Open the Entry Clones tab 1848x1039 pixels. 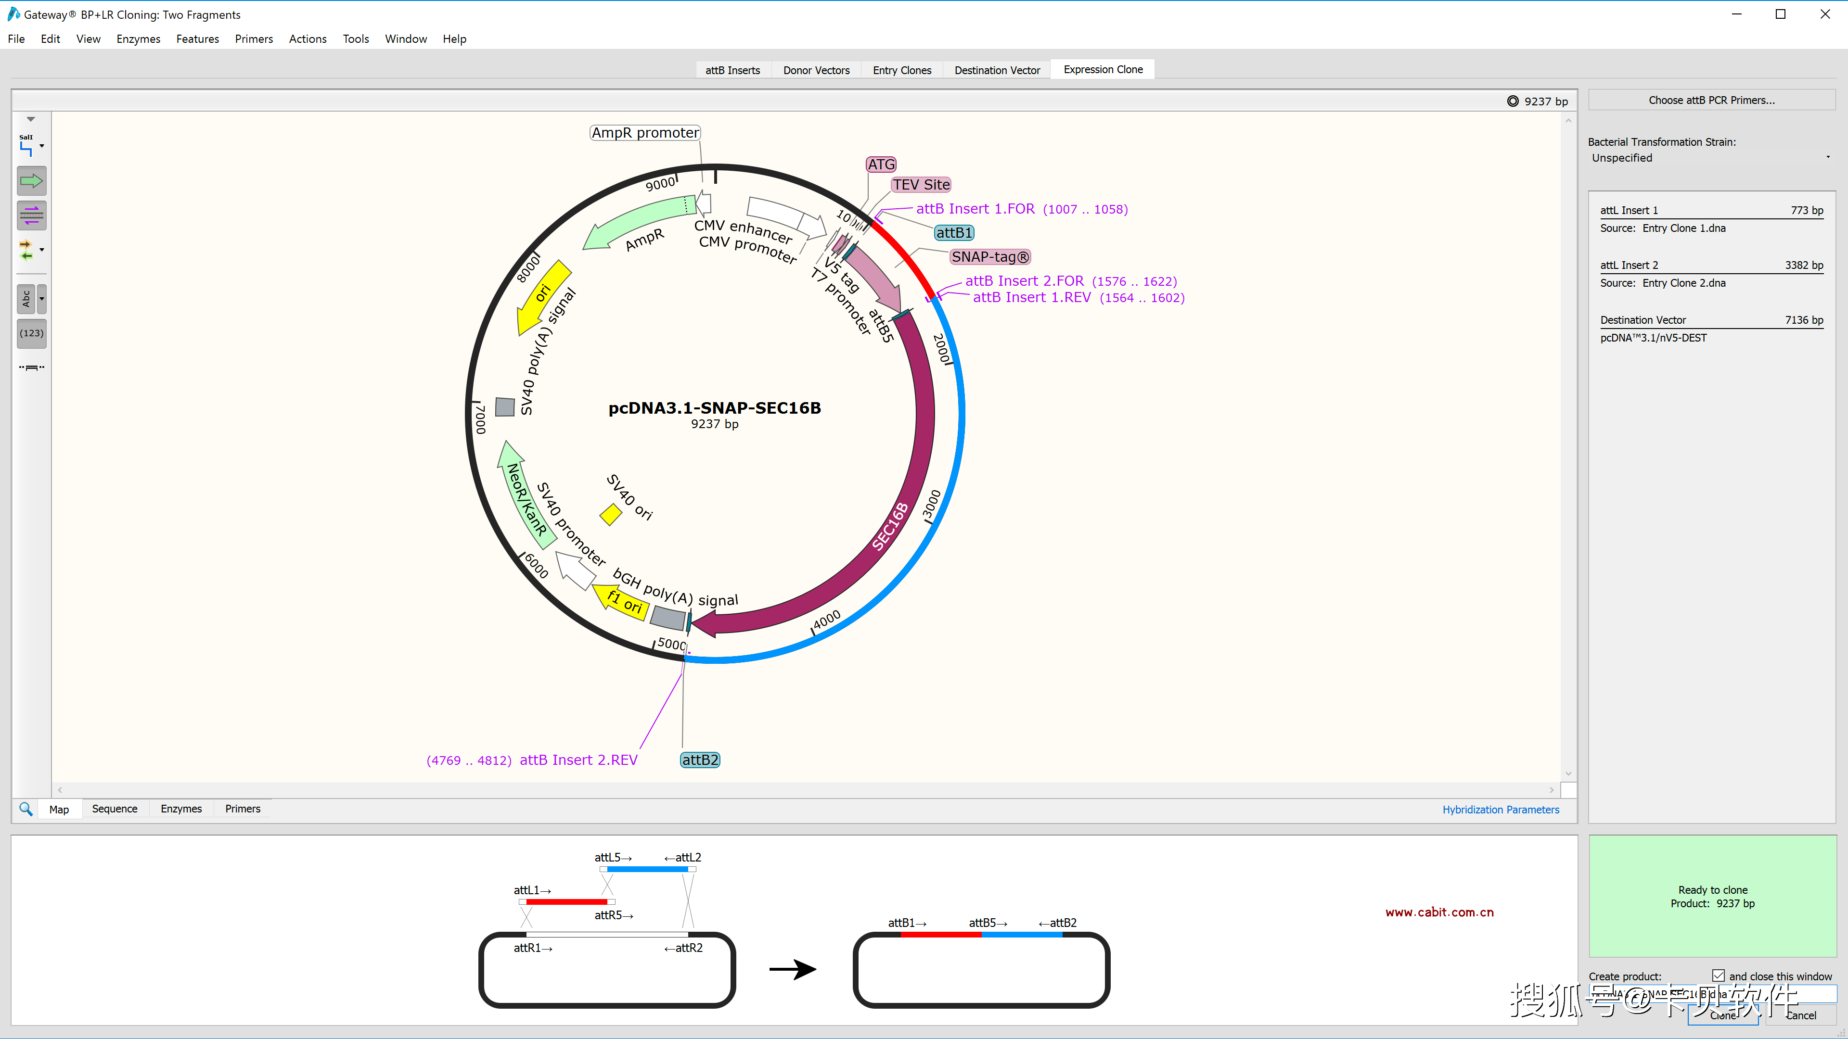902,70
